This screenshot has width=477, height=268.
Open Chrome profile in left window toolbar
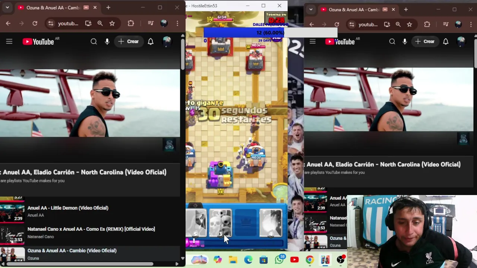pyautogui.click(x=164, y=23)
